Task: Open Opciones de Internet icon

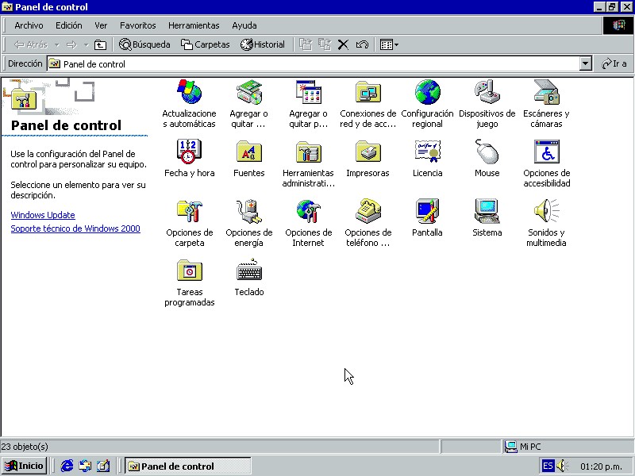Action: point(309,211)
